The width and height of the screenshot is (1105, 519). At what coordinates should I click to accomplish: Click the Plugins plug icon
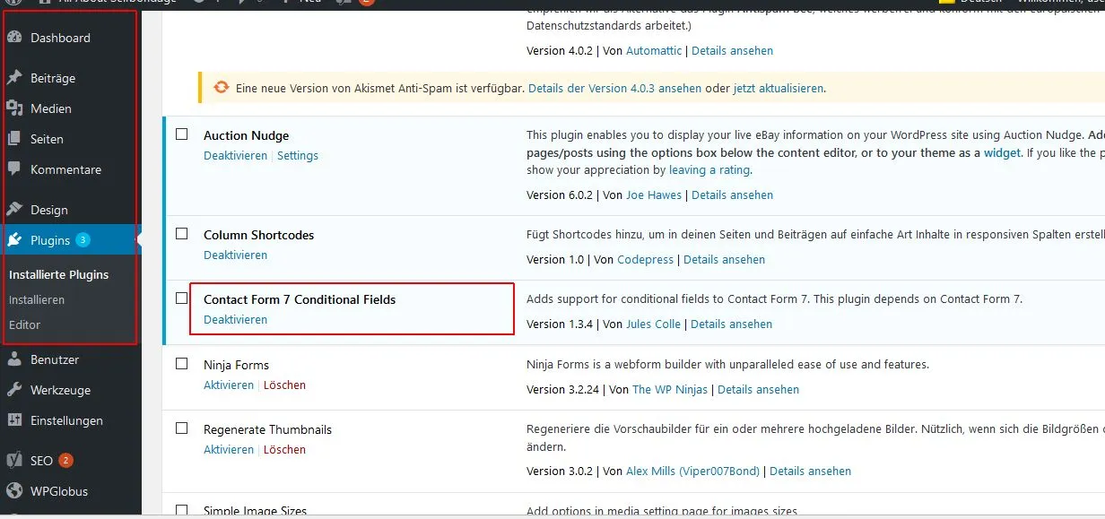coord(14,240)
